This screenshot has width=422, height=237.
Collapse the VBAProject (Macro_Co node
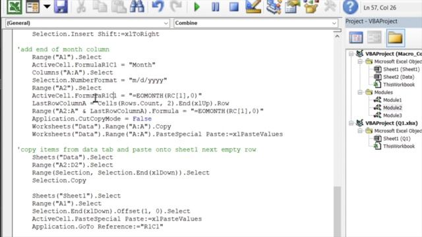[351, 54]
